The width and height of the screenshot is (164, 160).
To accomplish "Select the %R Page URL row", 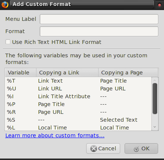I will click(x=78, y=112).
